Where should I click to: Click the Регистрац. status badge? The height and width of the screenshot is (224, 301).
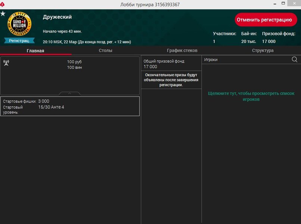pyautogui.click(x=19, y=41)
